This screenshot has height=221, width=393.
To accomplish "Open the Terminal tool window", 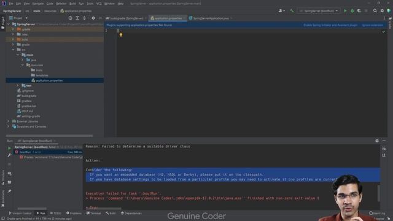I will point(93,213).
